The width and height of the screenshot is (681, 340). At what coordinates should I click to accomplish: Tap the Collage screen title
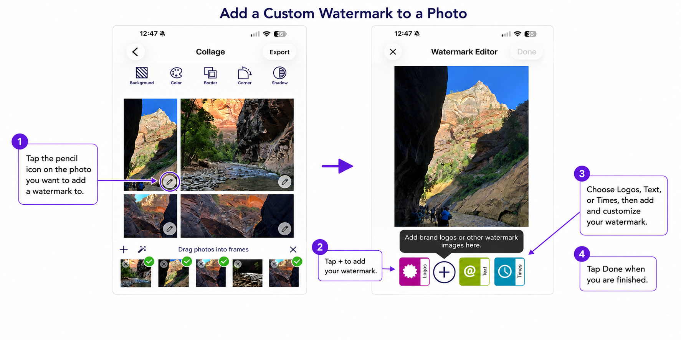[x=210, y=52]
